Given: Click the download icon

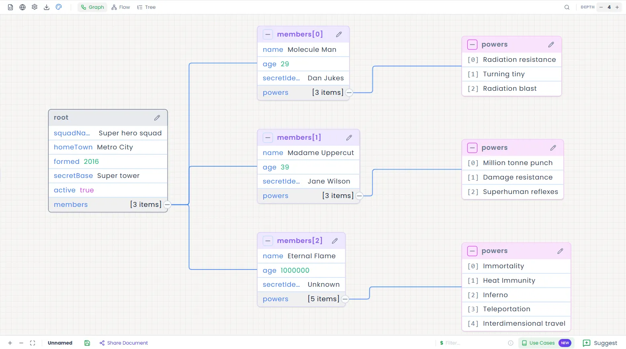Looking at the screenshot, I should 47,7.
